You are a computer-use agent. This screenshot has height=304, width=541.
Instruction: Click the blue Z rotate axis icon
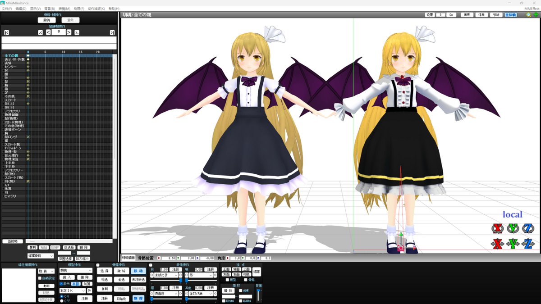[x=528, y=229]
